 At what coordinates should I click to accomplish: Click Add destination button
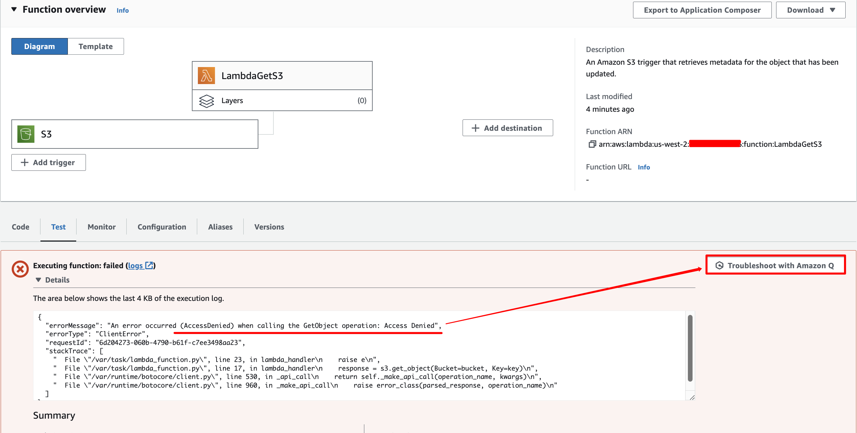(508, 128)
